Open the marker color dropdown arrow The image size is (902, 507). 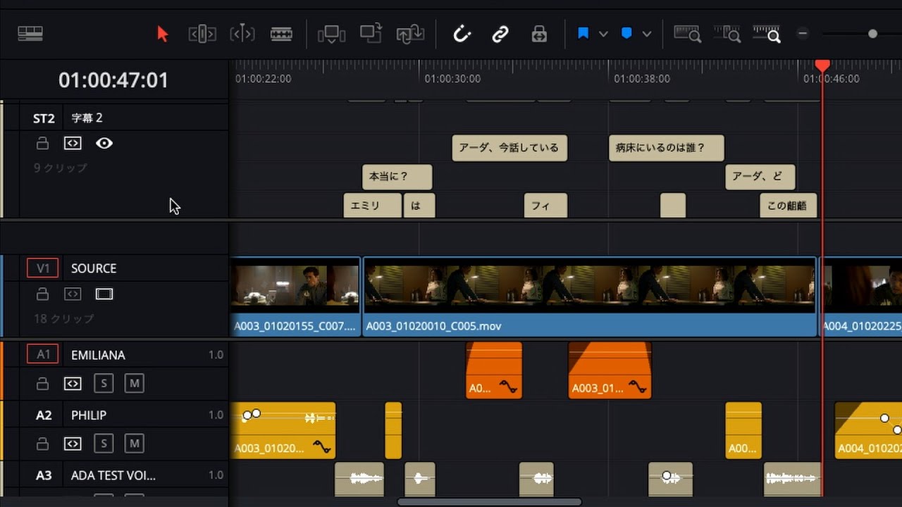click(646, 34)
